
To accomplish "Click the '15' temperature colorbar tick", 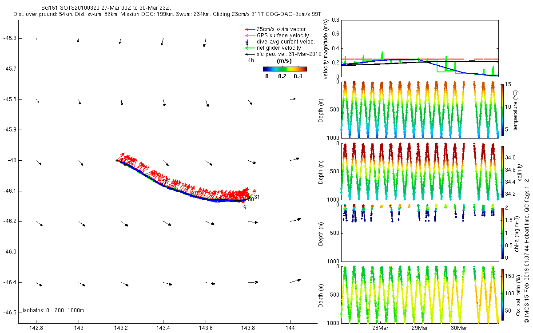I will point(509,84).
